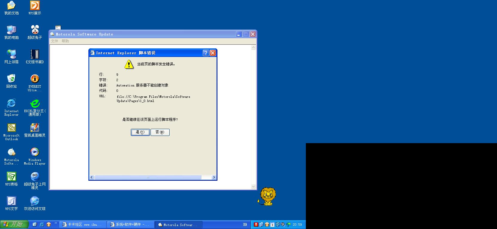Click the EN language indicator on taskbar

click(245, 225)
